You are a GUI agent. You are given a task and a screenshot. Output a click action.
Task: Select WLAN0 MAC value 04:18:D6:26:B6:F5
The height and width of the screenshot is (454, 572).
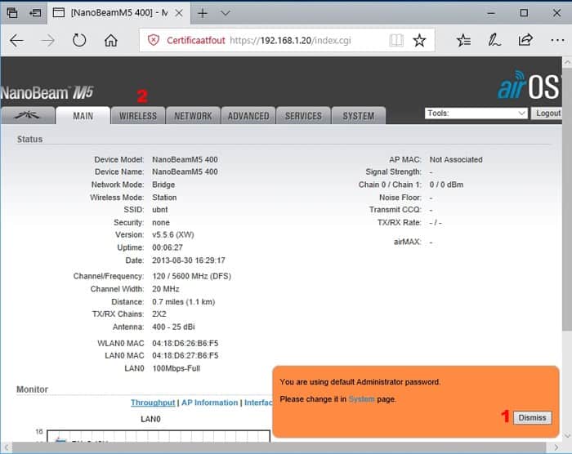click(x=185, y=343)
